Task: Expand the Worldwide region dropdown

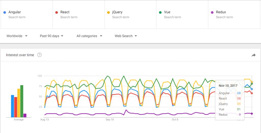Action: [17, 36]
